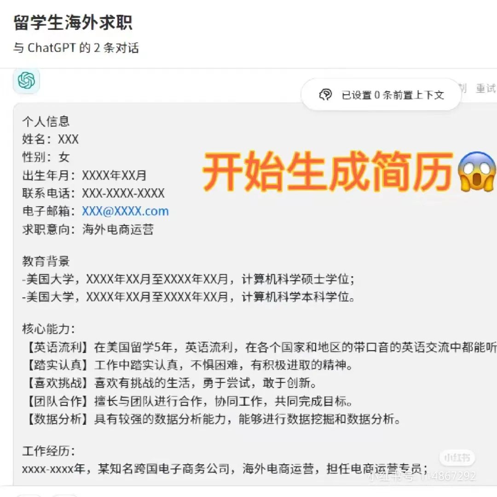Click the subtitle 与 ChatGPT 的 2 条对话
This screenshot has width=497, height=497.
(x=76, y=48)
